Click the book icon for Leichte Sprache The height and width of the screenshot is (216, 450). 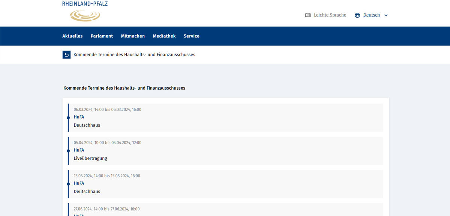pos(308,15)
